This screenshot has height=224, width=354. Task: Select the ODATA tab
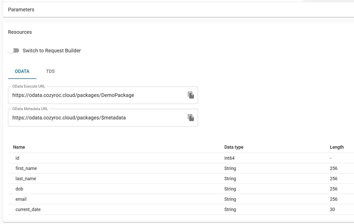pyautogui.click(x=22, y=71)
